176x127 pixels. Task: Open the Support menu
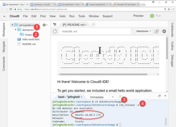(x=107, y=16)
